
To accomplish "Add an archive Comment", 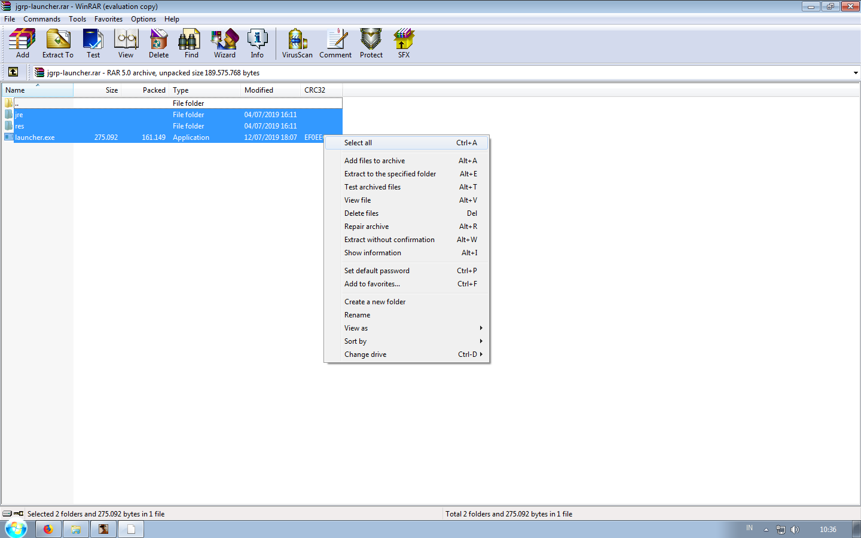I will pyautogui.click(x=335, y=44).
